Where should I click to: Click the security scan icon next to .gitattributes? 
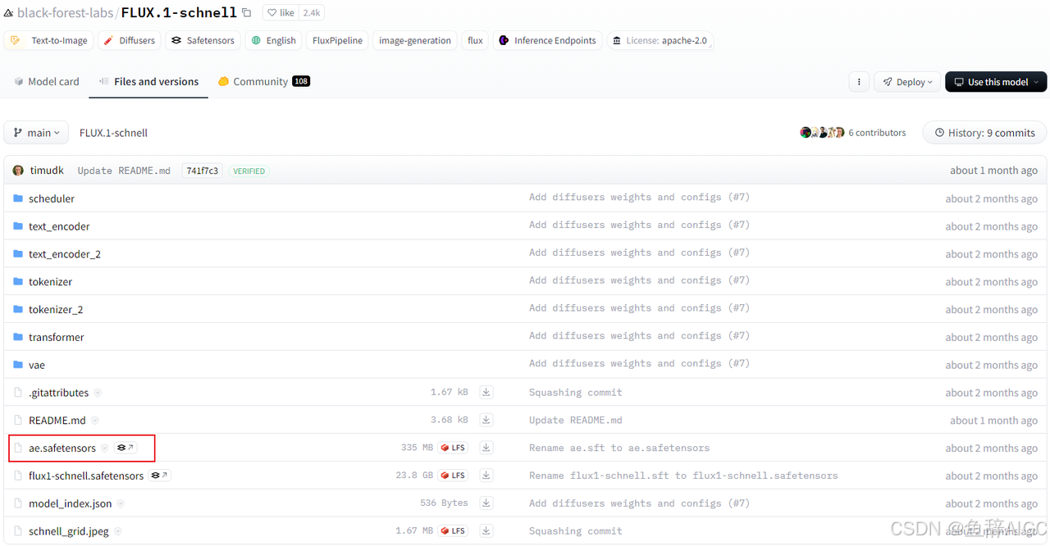98,394
